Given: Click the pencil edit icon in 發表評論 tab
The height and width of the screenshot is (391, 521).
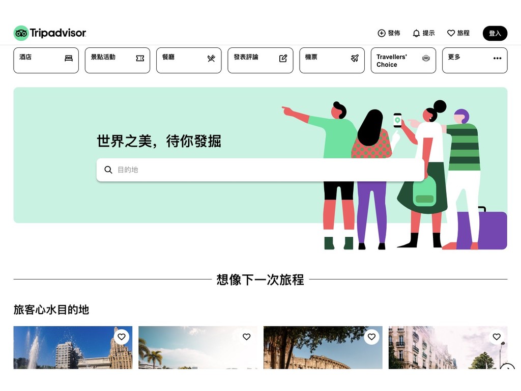Looking at the screenshot, I should point(283,58).
